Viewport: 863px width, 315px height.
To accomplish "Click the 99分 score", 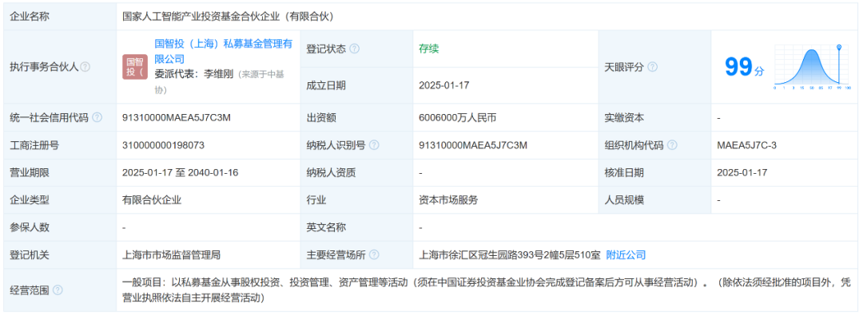I will [744, 67].
